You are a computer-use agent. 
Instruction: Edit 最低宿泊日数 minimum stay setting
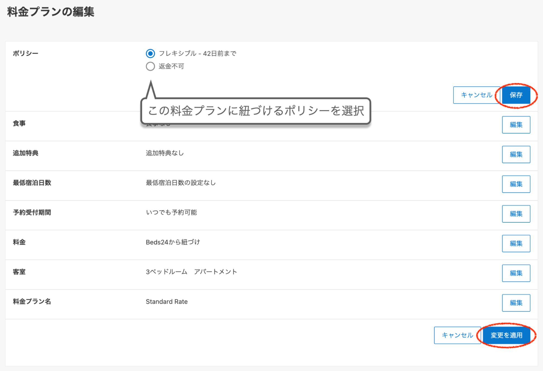click(516, 184)
